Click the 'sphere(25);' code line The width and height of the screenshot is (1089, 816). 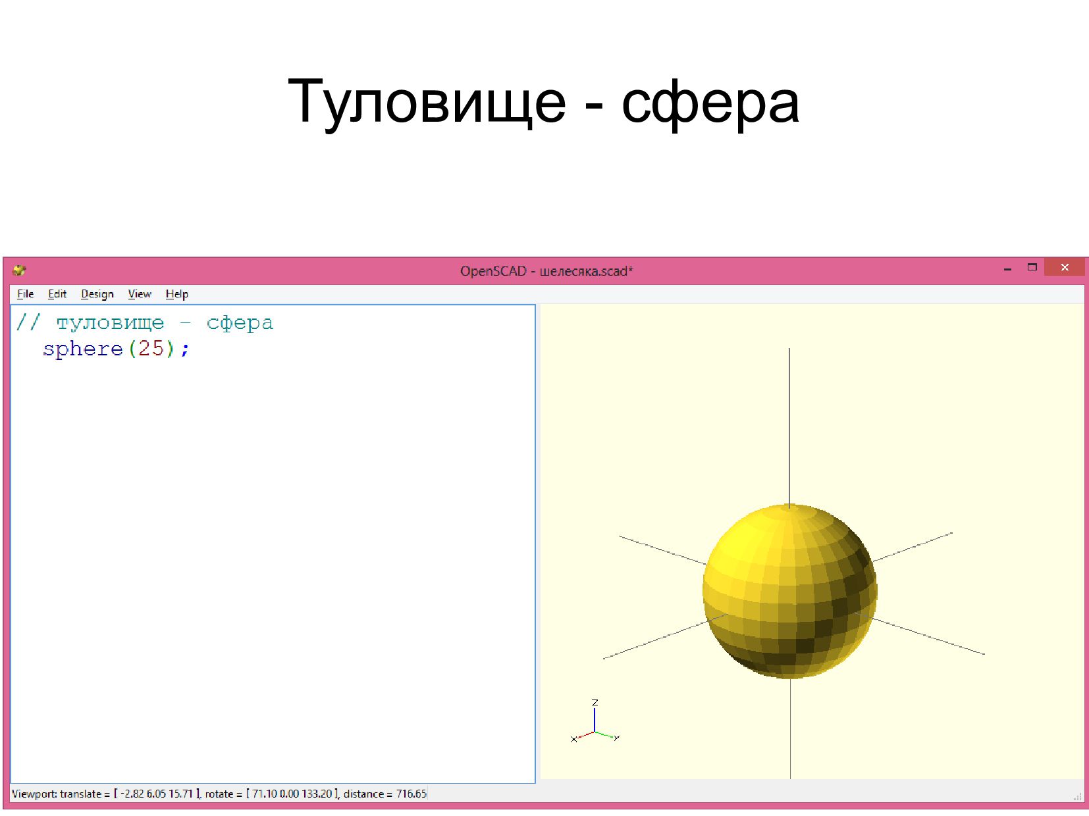[x=117, y=349]
